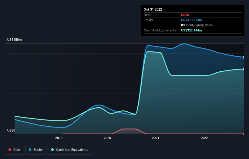Click the 2022 x-axis label
This screenshot has height=159, width=249.
coord(204,138)
